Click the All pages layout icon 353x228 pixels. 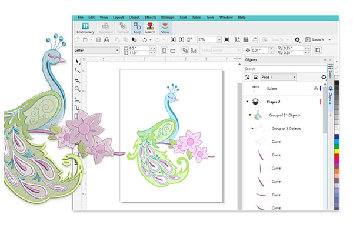[x=185, y=51]
